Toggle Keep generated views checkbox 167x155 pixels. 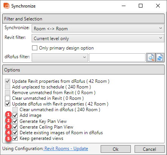point(15,138)
